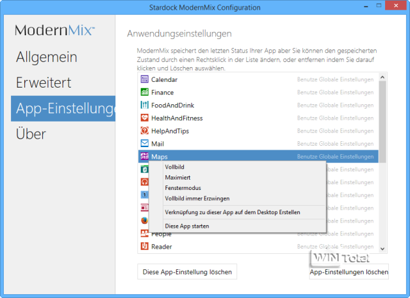Click the Maps app icon
The width and height of the screenshot is (410, 298).
point(144,156)
